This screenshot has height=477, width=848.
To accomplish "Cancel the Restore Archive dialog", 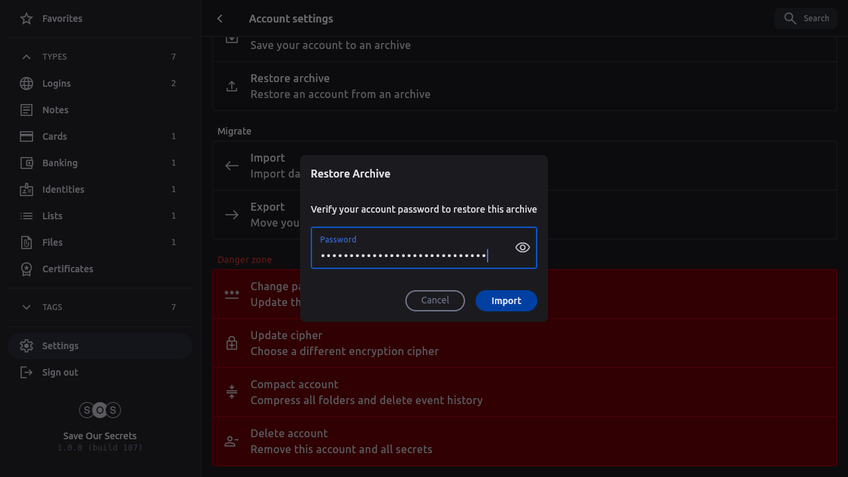I will 435,301.
